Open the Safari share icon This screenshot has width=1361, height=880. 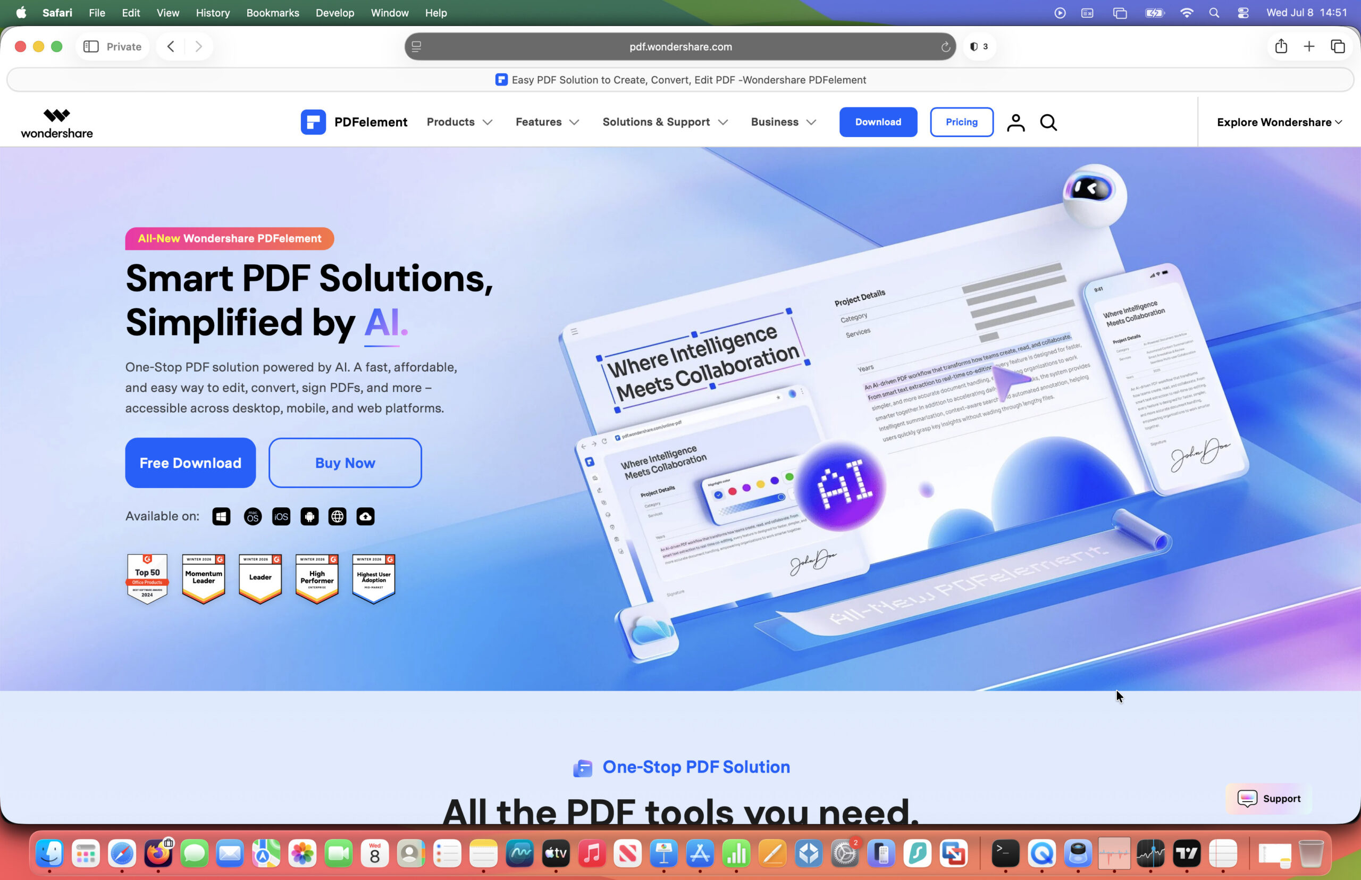(1281, 46)
